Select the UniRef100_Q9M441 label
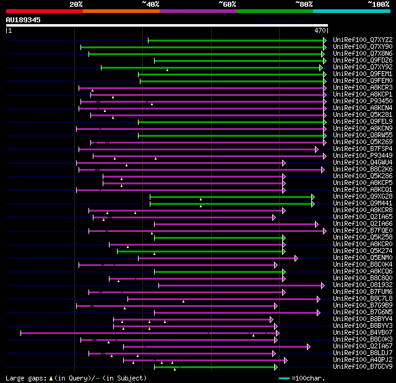The image size is (396, 383). 363,204
